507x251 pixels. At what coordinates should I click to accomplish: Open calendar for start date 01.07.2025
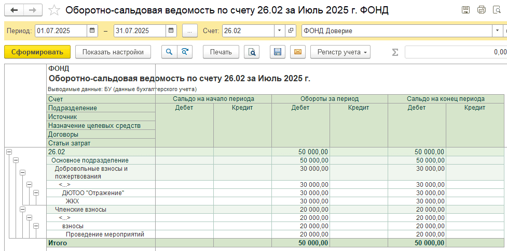(92, 31)
